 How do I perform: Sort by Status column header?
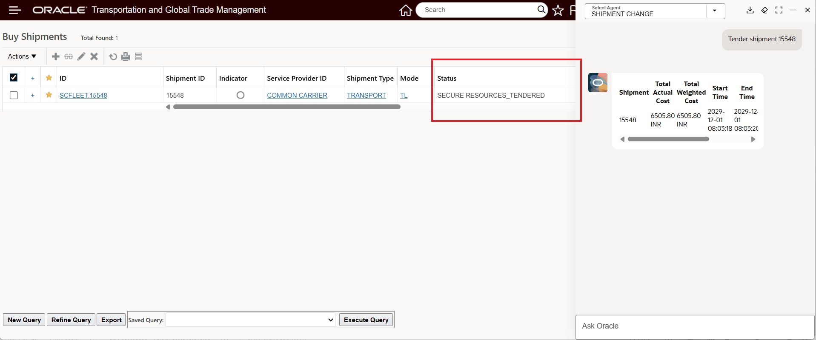point(447,78)
